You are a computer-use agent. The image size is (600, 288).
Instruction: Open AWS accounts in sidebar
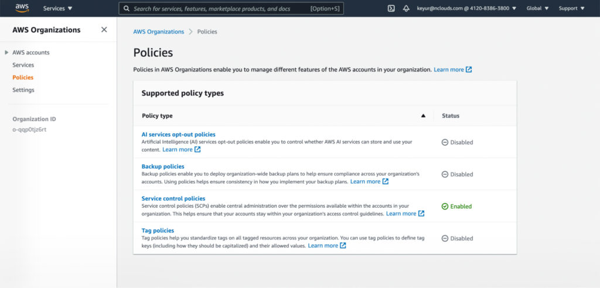31,53
